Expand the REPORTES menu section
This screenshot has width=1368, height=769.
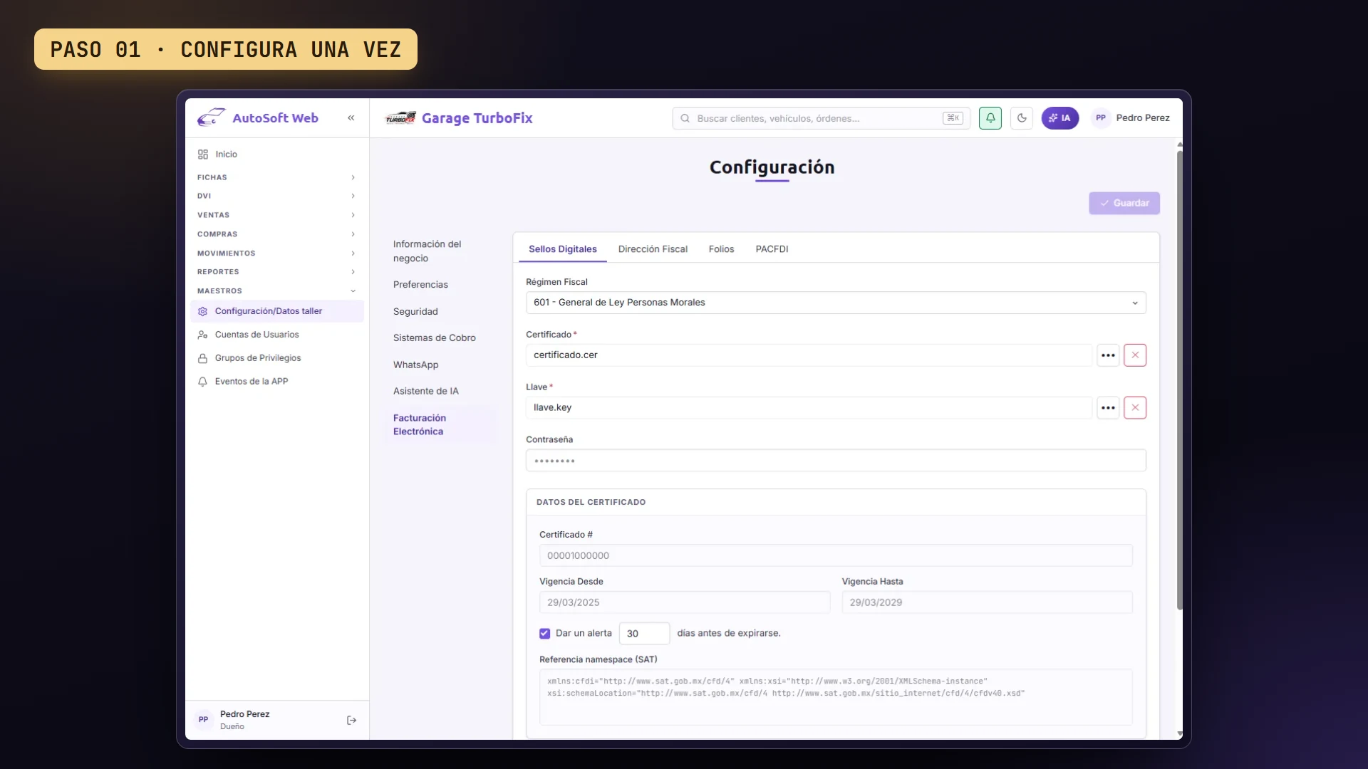tap(277, 272)
